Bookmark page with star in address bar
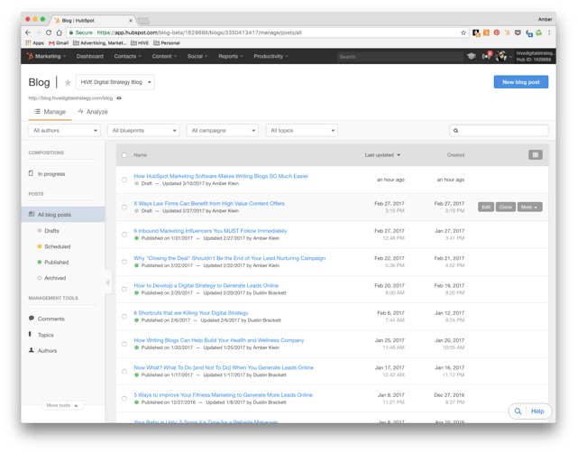 463,32
